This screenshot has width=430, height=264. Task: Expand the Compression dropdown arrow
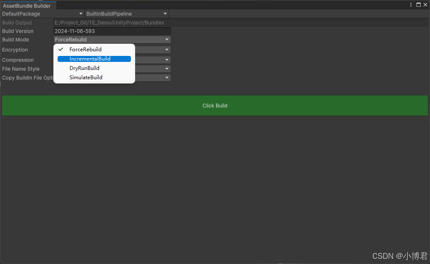[x=167, y=60]
